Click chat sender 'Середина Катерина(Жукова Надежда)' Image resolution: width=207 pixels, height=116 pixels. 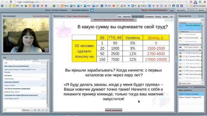21,95
